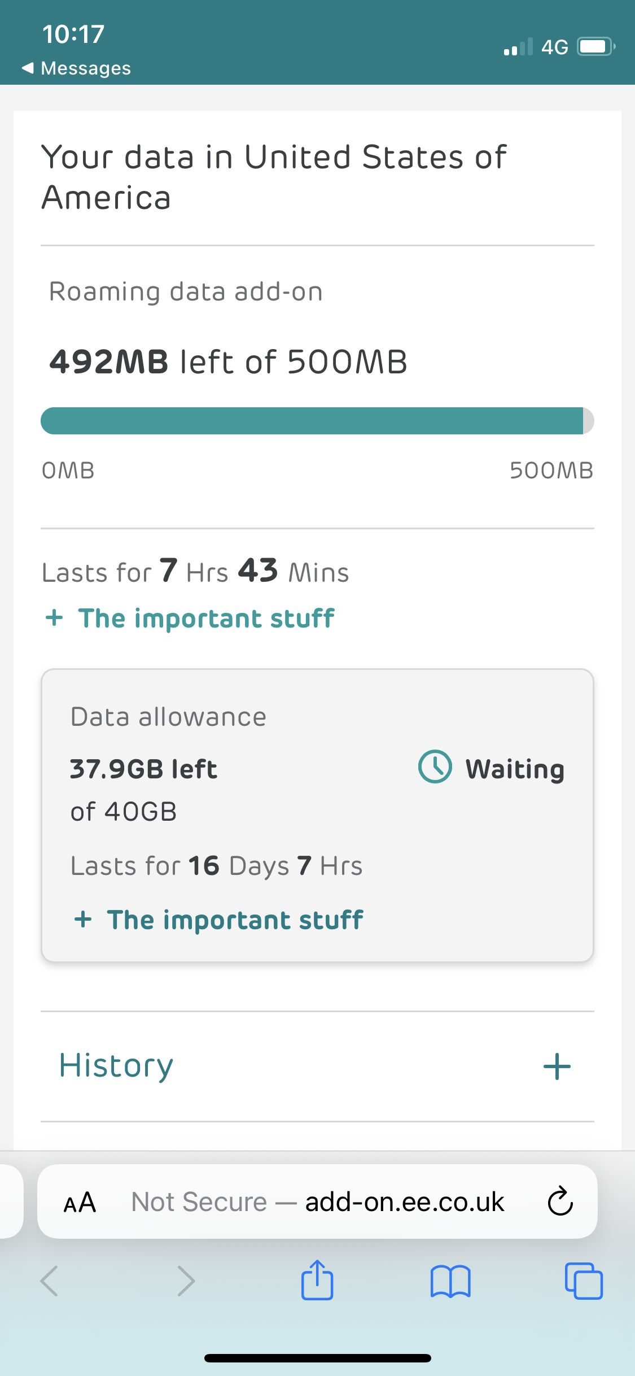Select the Data allowance card
The image size is (635, 1376).
tap(317, 816)
